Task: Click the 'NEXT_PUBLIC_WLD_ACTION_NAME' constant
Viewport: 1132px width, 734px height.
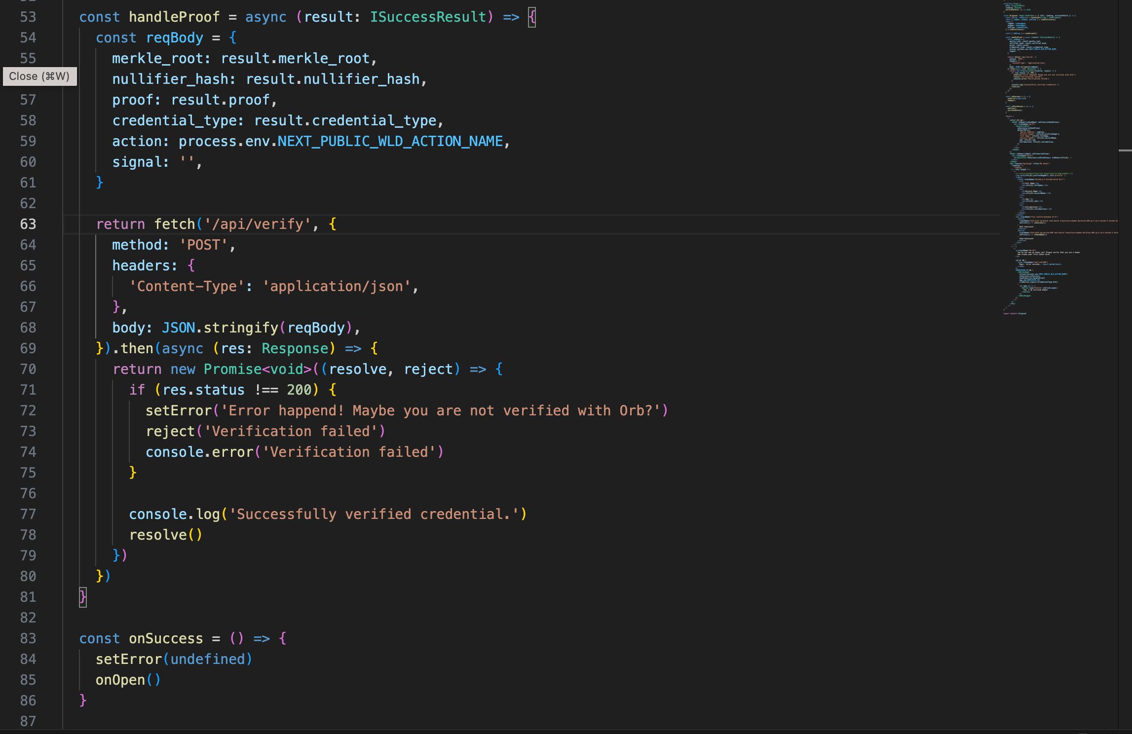Action: pos(390,141)
